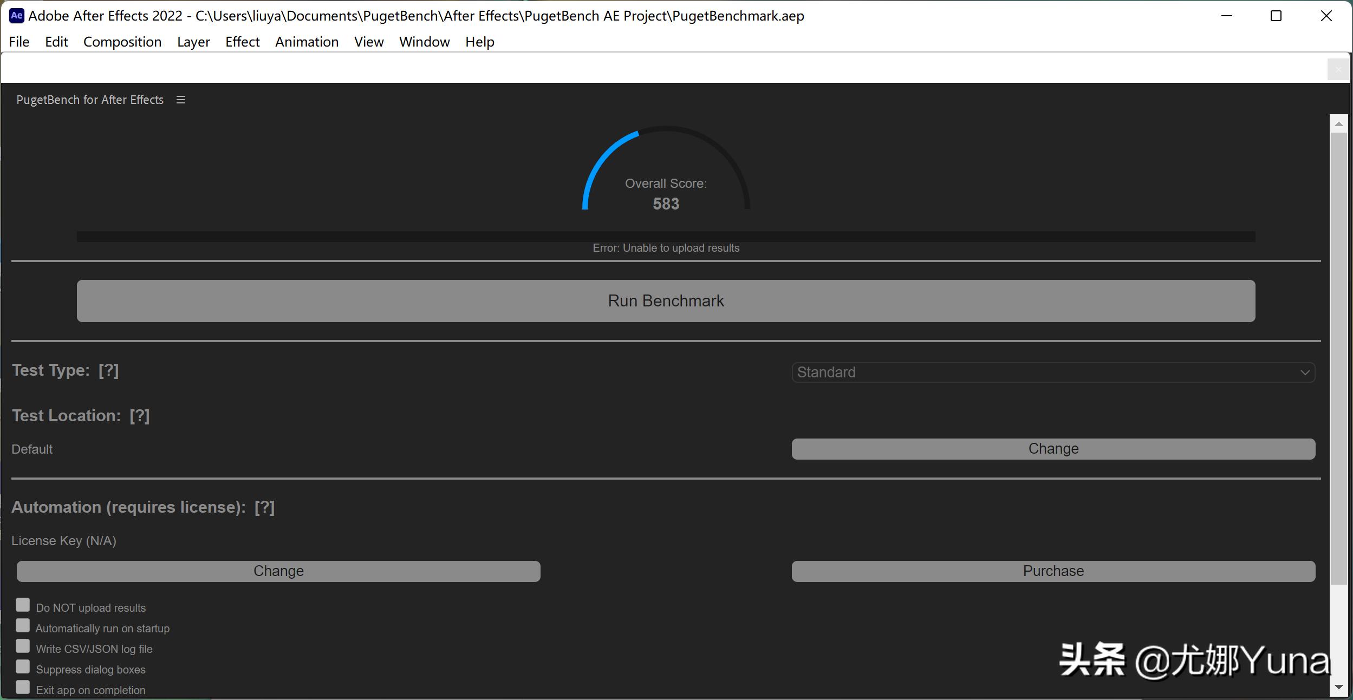The height and width of the screenshot is (700, 1353).
Task: Open the Composition menu
Action: (x=122, y=42)
